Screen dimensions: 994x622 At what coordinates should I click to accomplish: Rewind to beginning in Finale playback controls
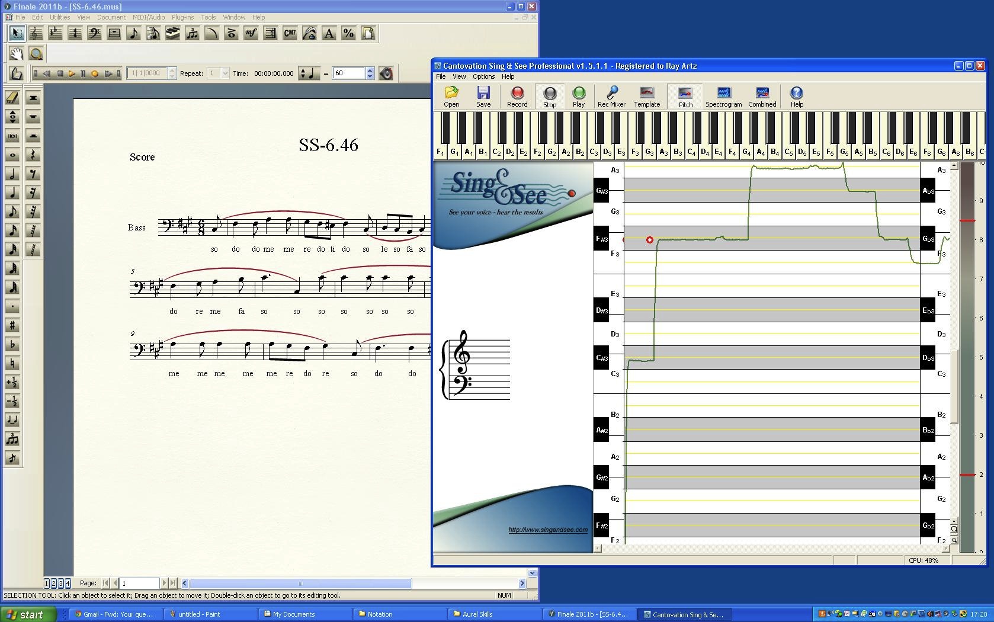pos(36,73)
